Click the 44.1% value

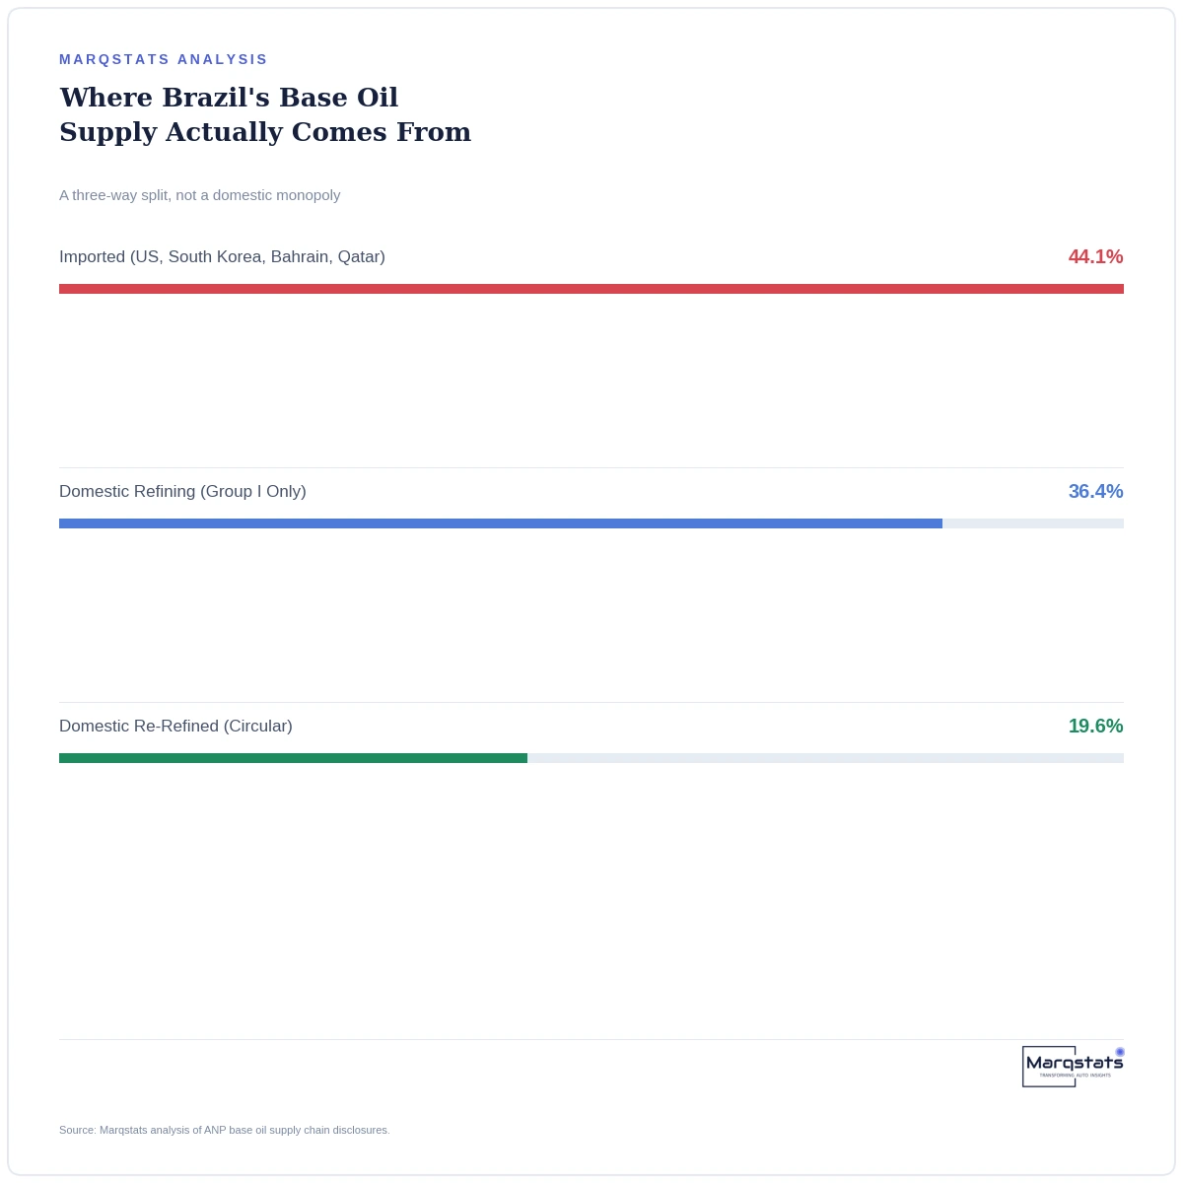point(1095,256)
